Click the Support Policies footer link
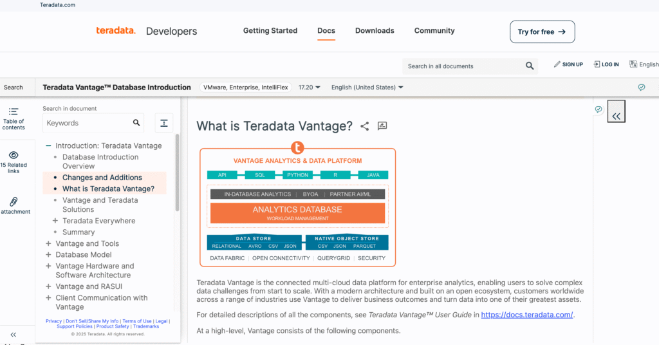Image resolution: width=659 pixels, height=345 pixels. coord(75,326)
